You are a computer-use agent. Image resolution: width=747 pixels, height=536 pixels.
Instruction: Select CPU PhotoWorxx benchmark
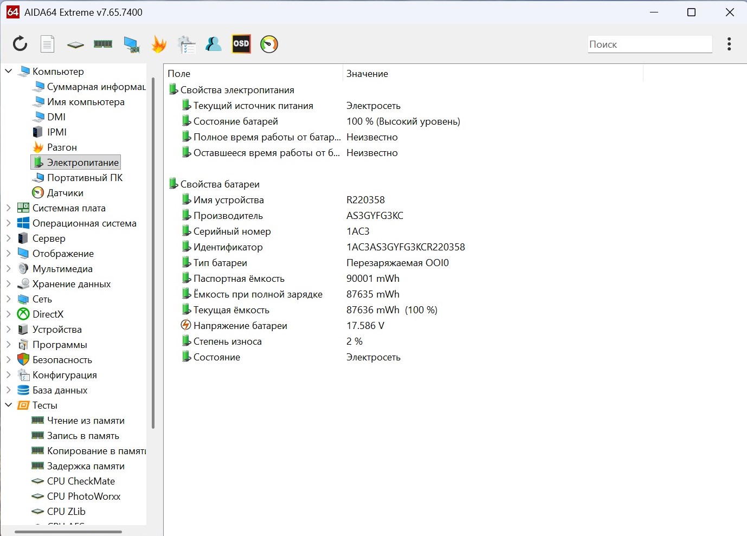click(x=83, y=496)
